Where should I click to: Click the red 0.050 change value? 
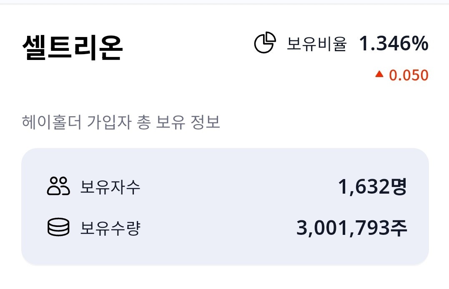pos(409,75)
